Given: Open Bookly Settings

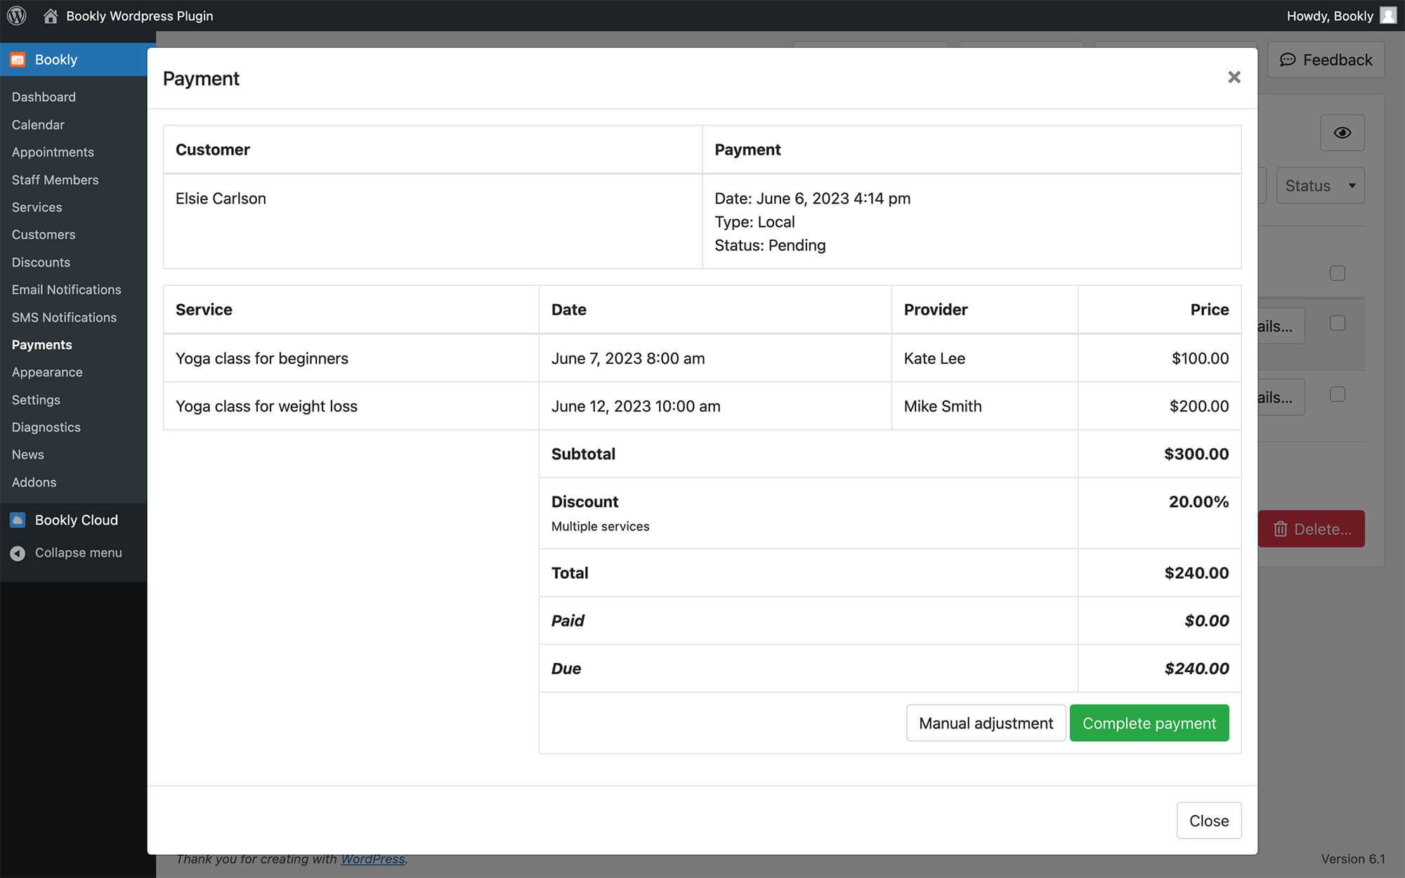Looking at the screenshot, I should coord(36,400).
